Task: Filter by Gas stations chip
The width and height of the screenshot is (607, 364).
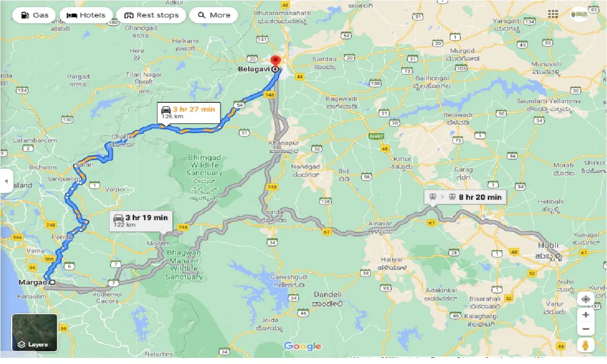Action: 36,15
